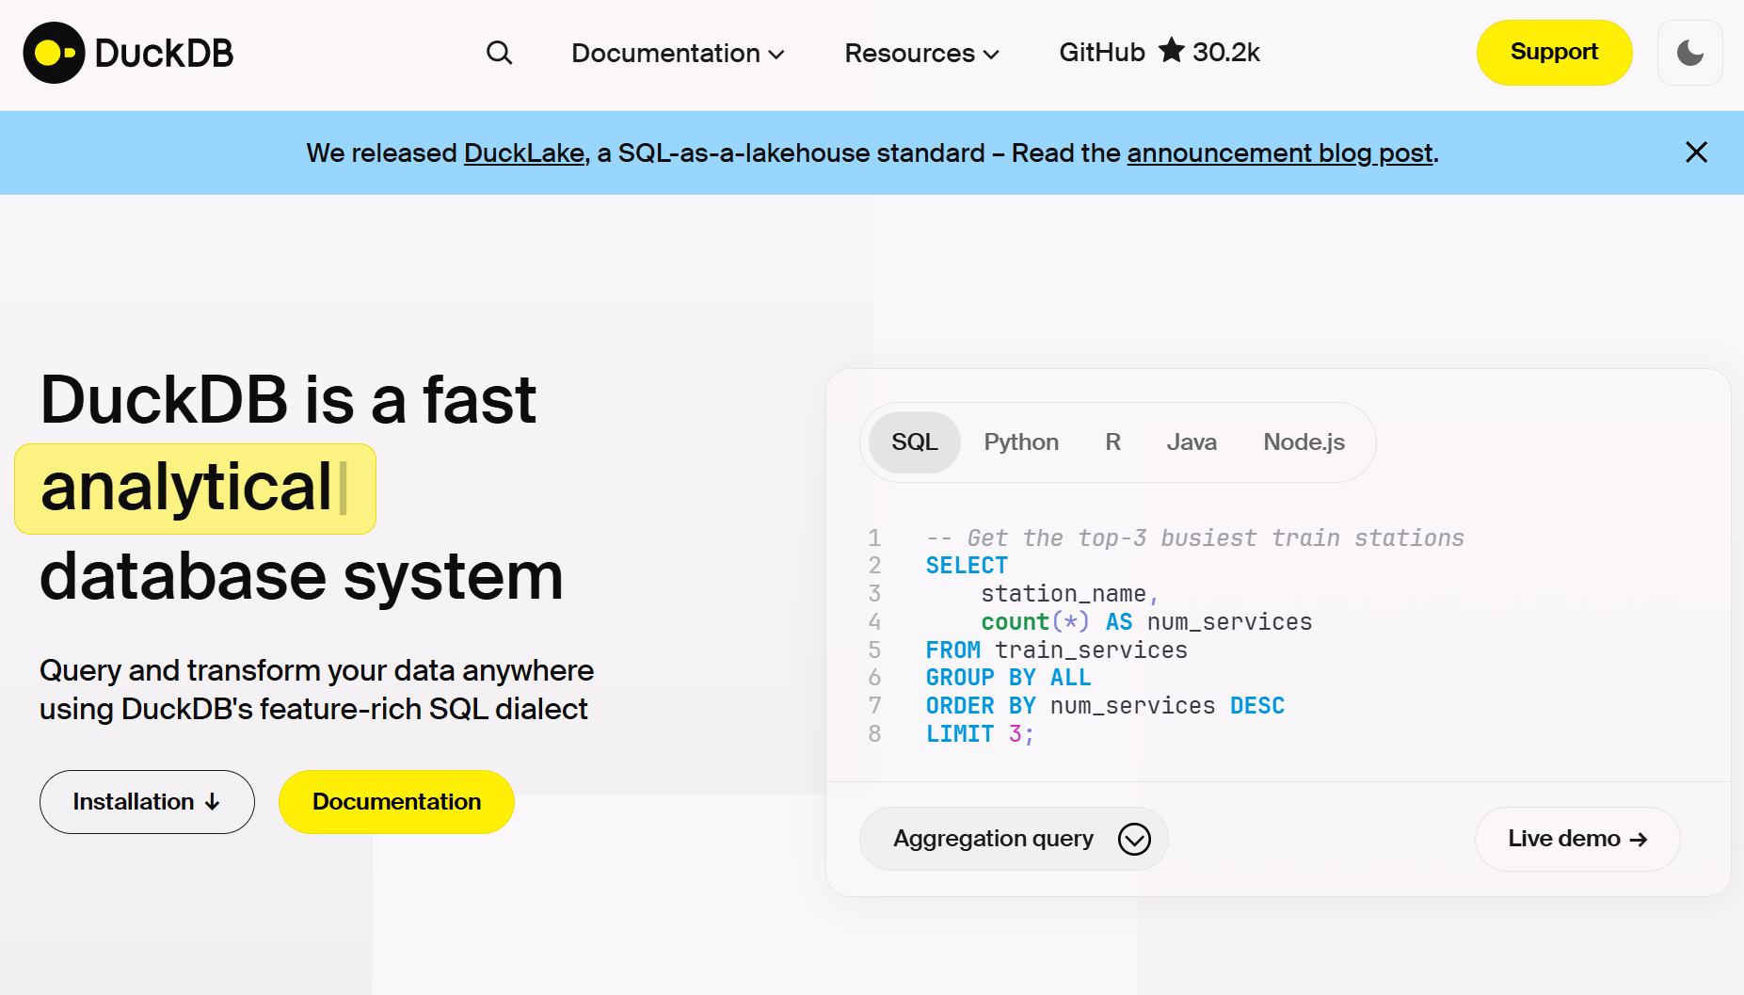The height and width of the screenshot is (995, 1744).
Task: Click the 'database system' heading text
Action: [301, 576]
